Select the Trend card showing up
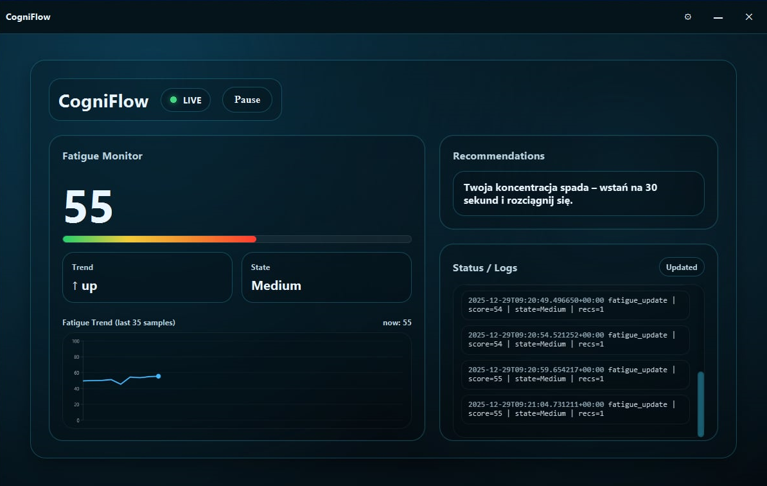 147,277
